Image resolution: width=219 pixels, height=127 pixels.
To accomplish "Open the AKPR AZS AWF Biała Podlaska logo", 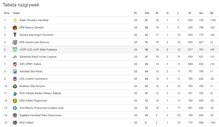I will pyautogui.click(x=15, y=50).
